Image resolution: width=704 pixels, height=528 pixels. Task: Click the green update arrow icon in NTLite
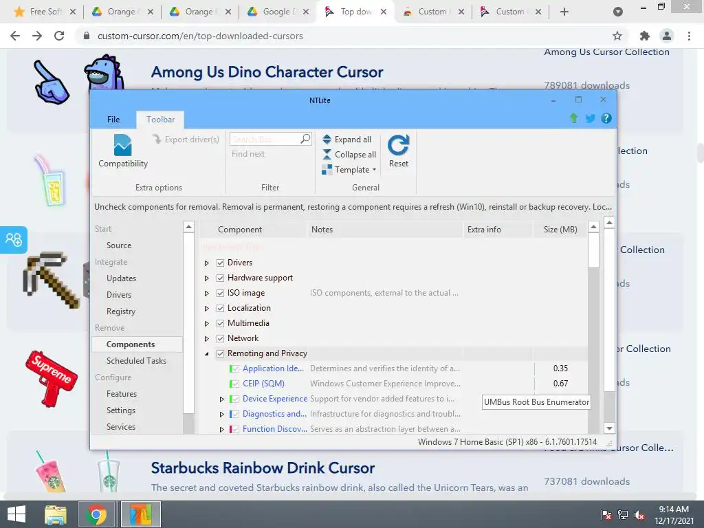click(x=573, y=118)
